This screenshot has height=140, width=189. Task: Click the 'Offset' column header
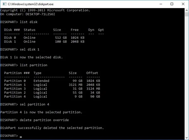tap(92, 73)
